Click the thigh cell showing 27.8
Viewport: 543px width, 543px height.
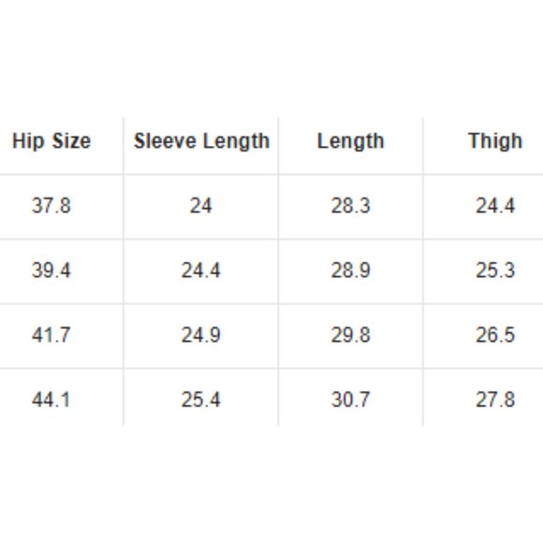click(495, 400)
